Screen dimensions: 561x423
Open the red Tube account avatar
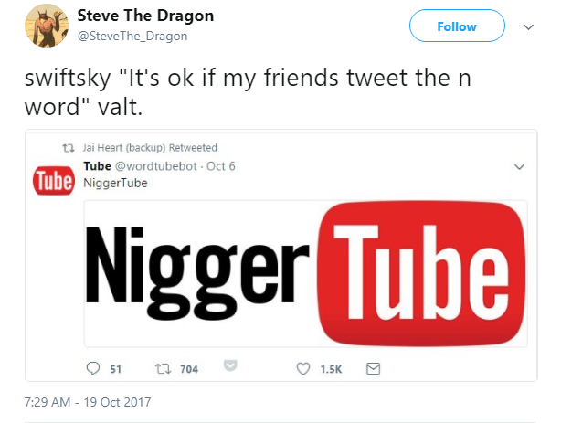[54, 180]
